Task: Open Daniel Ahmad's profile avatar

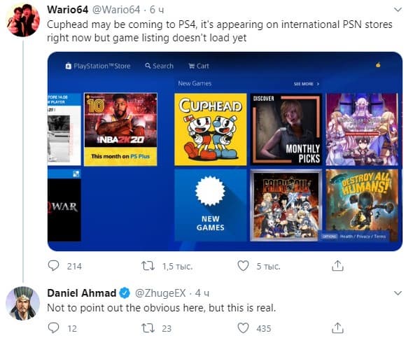Action: click(x=23, y=303)
